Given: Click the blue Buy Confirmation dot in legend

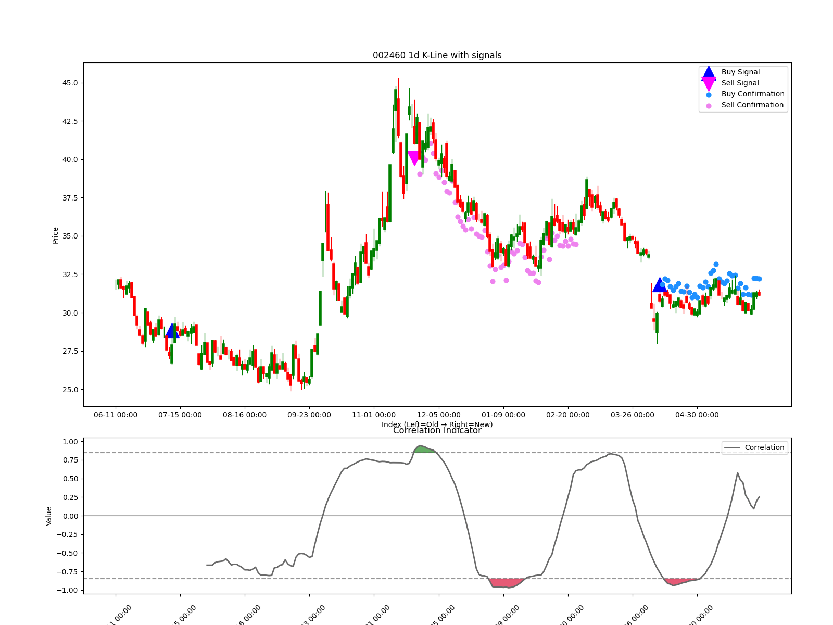Looking at the screenshot, I should coord(709,94).
